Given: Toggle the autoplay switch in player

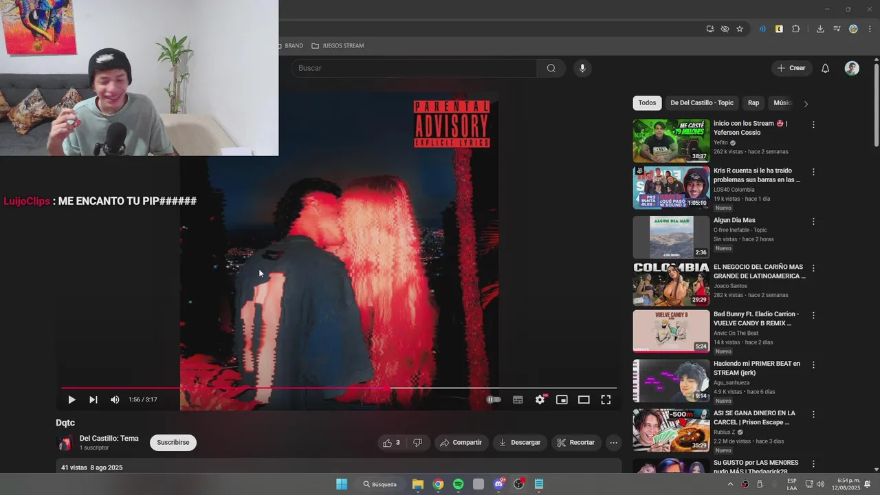Looking at the screenshot, I should pos(494,399).
